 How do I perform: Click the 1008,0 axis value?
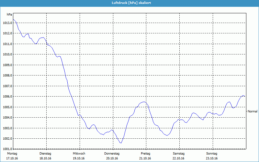(x=7, y=75)
